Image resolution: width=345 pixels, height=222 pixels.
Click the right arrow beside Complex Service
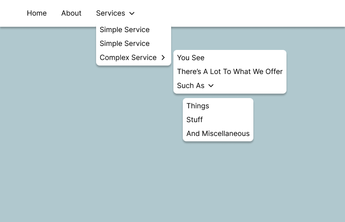[x=163, y=58]
